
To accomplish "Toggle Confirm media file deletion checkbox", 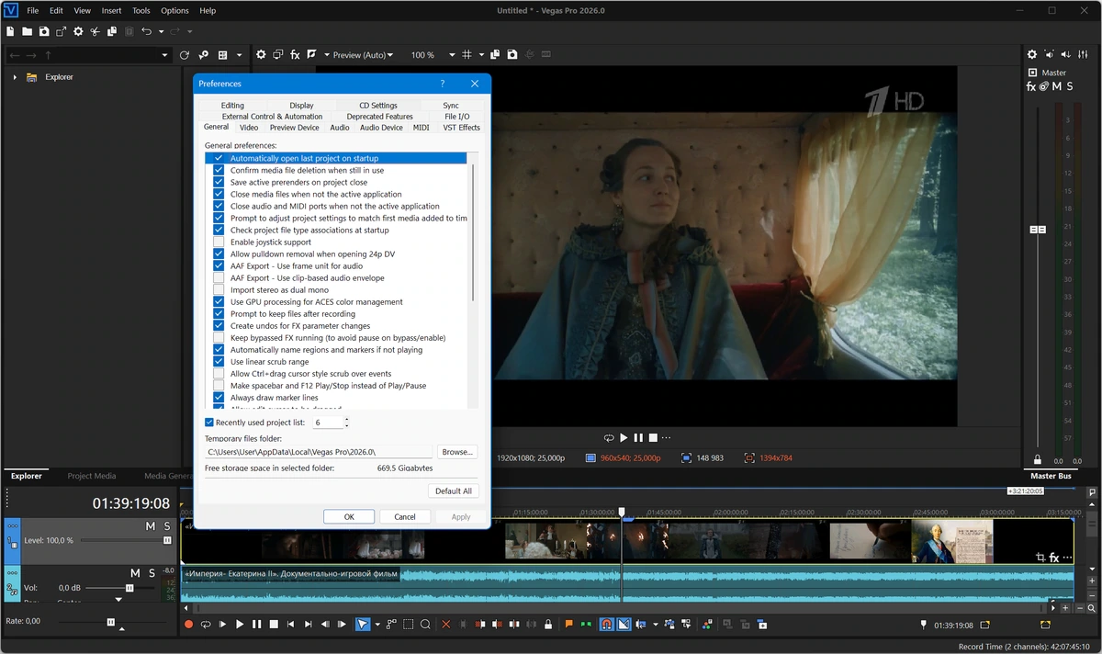I will pos(219,170).
